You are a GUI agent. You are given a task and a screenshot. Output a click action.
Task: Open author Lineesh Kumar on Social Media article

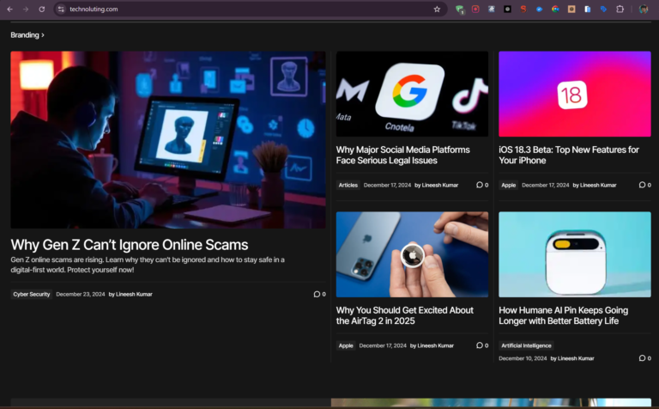pos(440,185)
